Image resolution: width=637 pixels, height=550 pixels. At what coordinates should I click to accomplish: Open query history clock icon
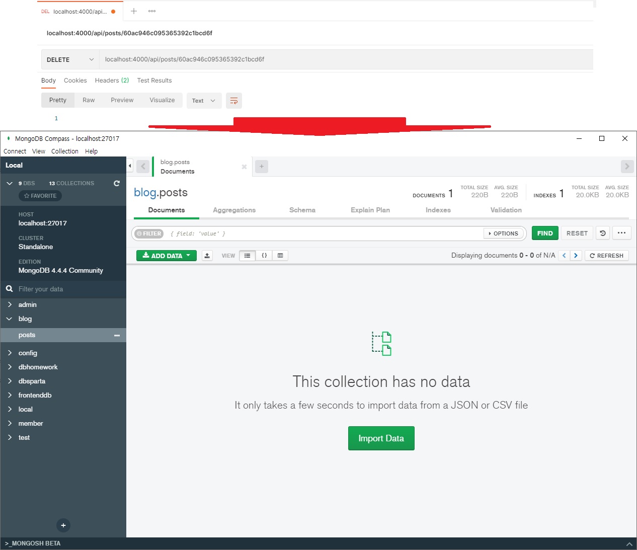pos(603,233)
